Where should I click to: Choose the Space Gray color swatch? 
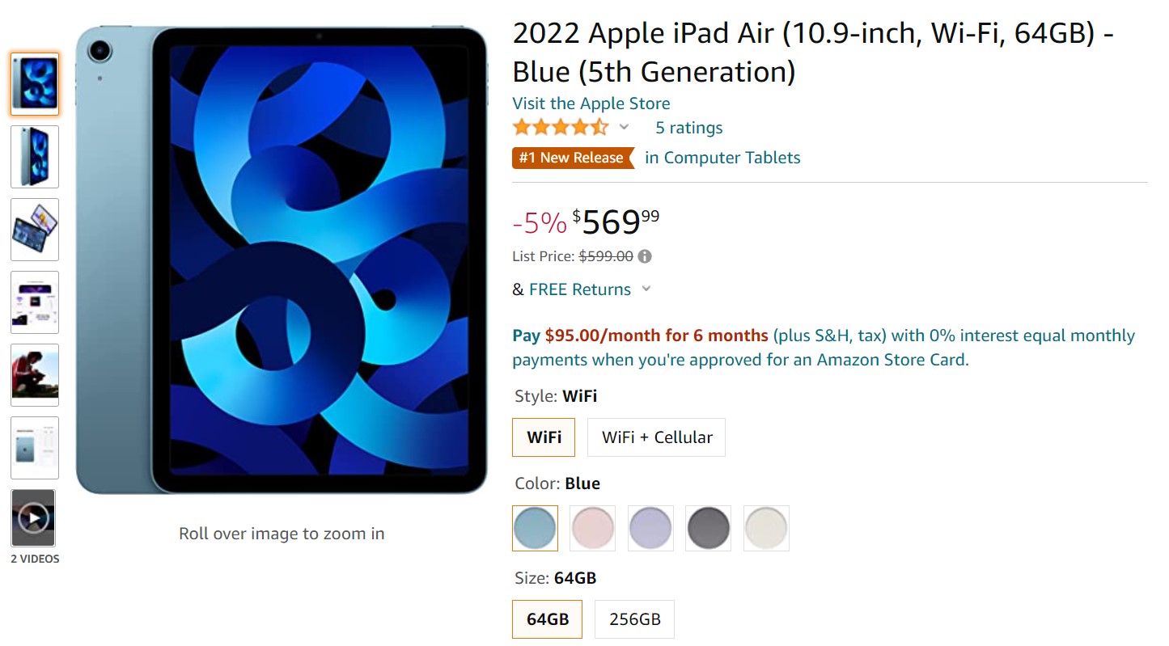point(708,528)
